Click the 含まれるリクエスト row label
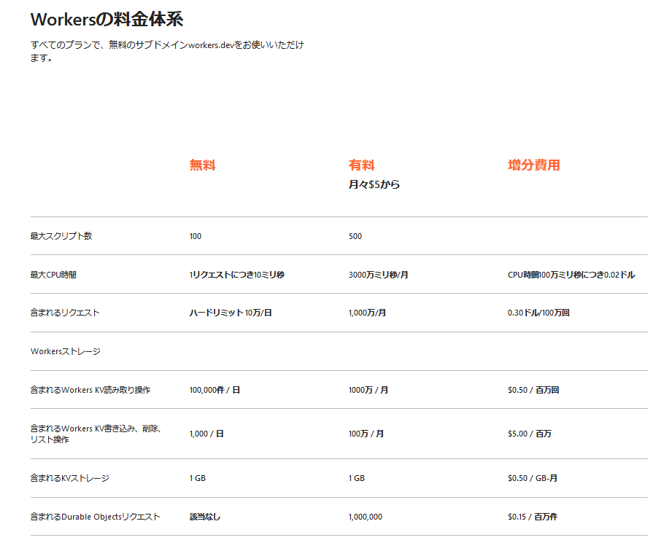Image resolution: width=672 pixels, height=540 pixels. click(x=65, y=313)
